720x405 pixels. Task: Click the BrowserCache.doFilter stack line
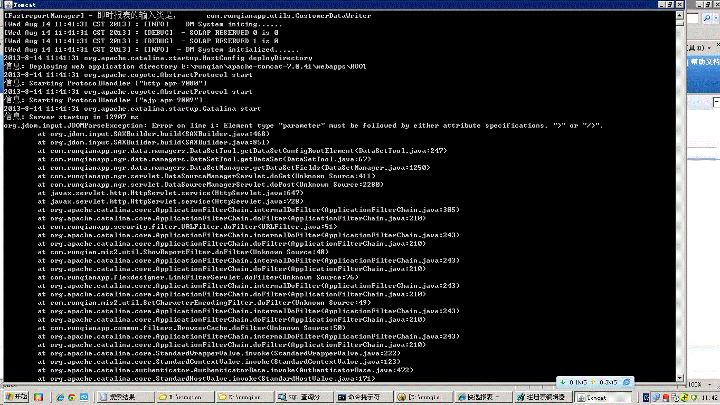pos(192,328)
